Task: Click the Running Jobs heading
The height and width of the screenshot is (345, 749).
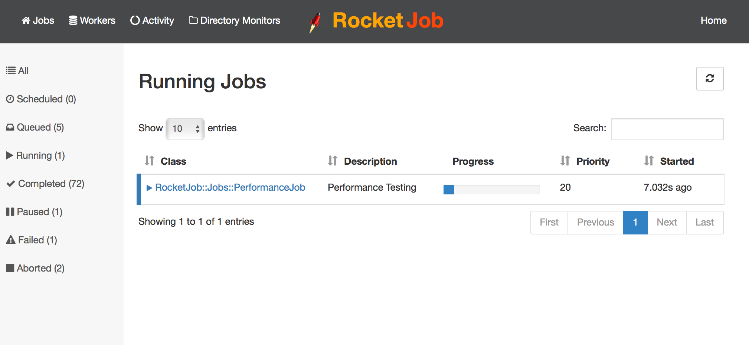Action: pos(202,82)
